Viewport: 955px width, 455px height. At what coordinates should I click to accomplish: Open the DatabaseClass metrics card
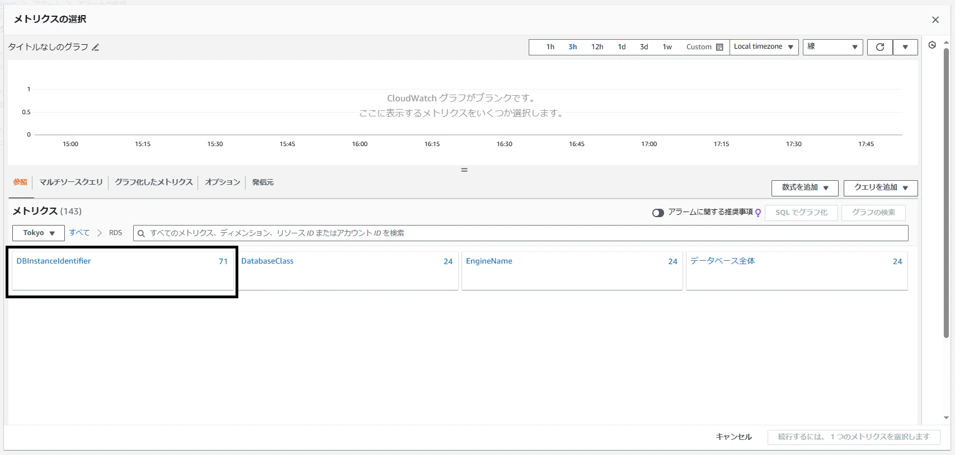(347, 271)
